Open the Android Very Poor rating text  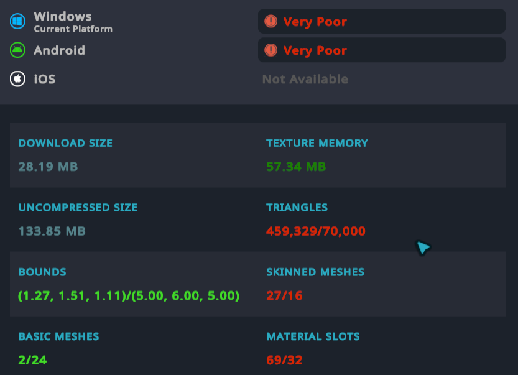315,50
